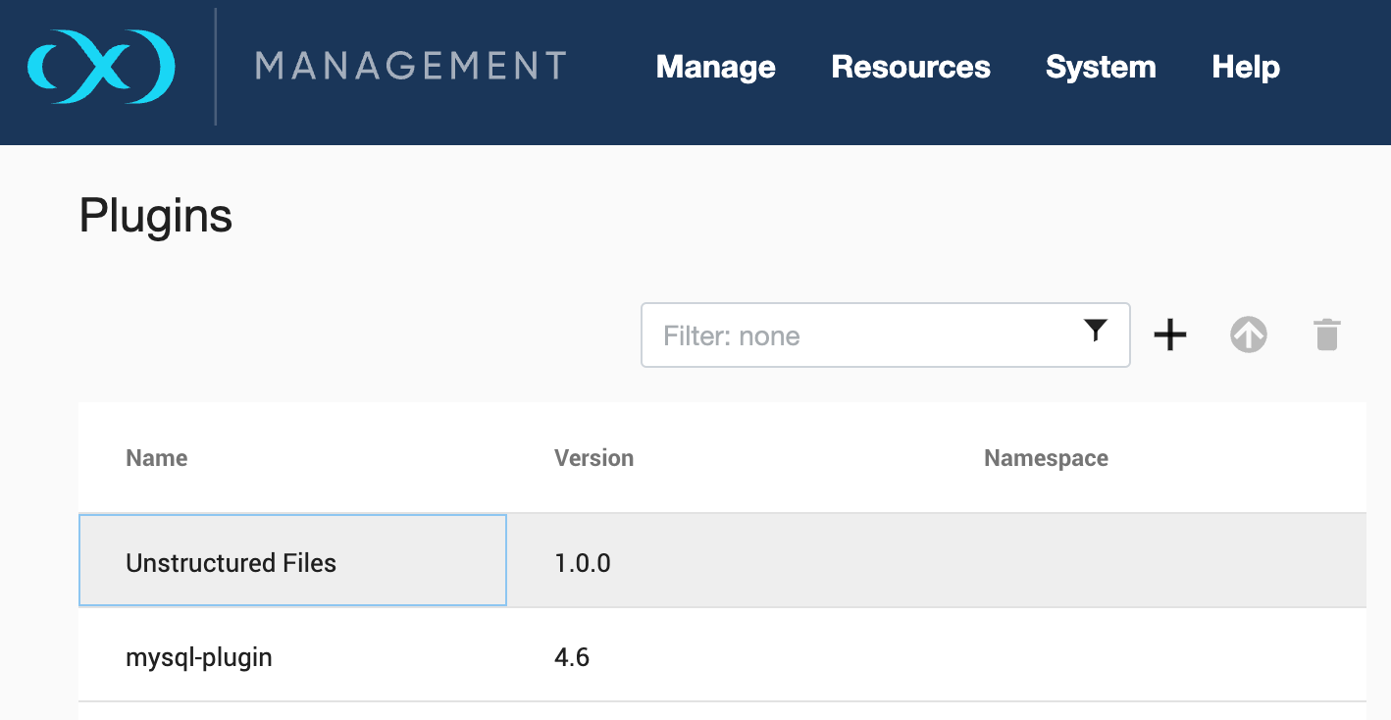The width and height of the screenshot is (1391, 720).
Task: Click the Delphix logo icon
Action: point(101,67)
